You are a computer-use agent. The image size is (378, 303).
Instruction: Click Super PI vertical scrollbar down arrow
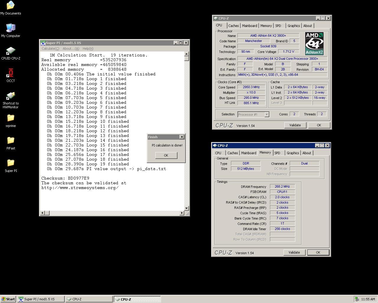[186, 208]
